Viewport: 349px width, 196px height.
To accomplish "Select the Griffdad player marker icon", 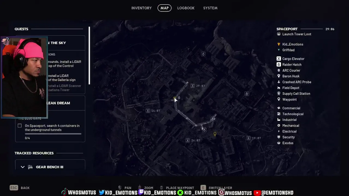I will click(279, 50).
